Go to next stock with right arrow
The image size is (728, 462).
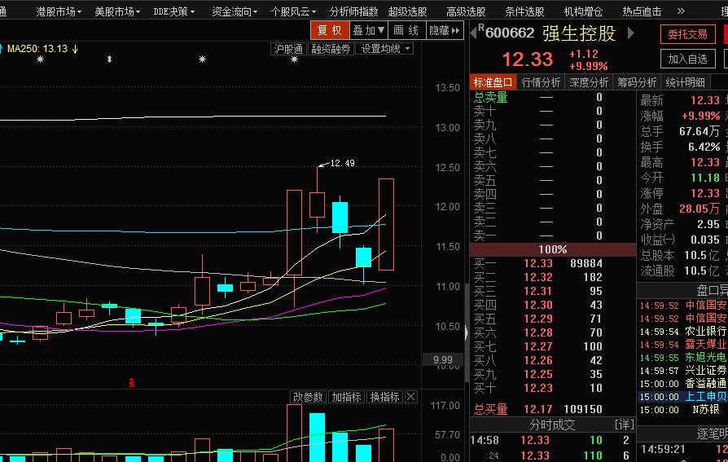(x=630, y=33)
